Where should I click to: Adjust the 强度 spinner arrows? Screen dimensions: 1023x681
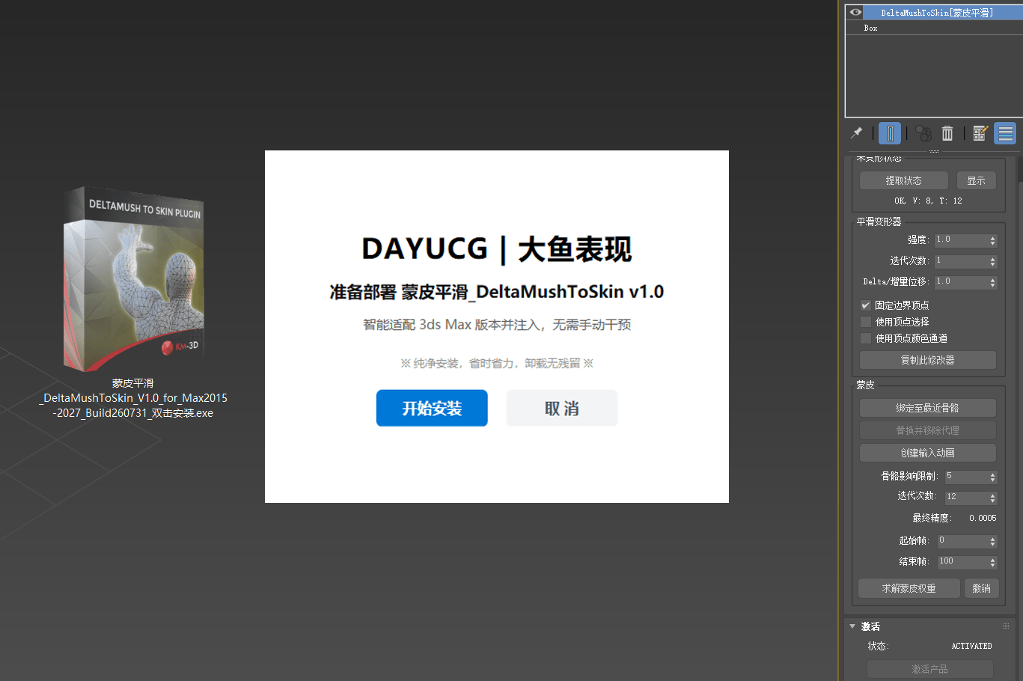click(x=993, y=240)
